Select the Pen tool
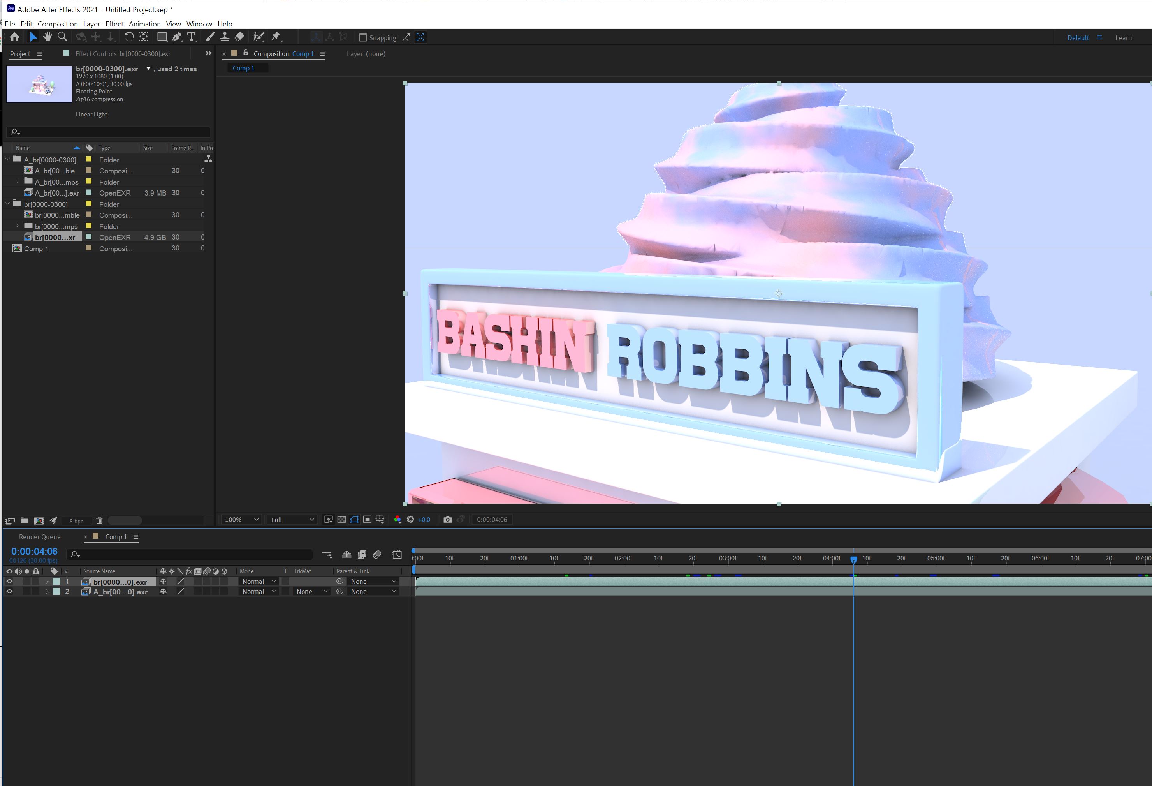 176,37
